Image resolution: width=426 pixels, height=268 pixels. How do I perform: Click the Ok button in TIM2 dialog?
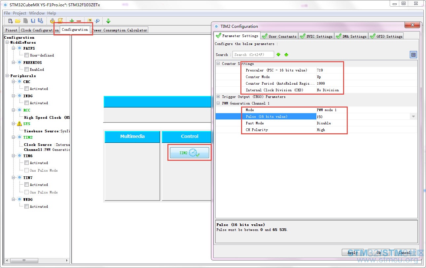[x=378, y=252]
